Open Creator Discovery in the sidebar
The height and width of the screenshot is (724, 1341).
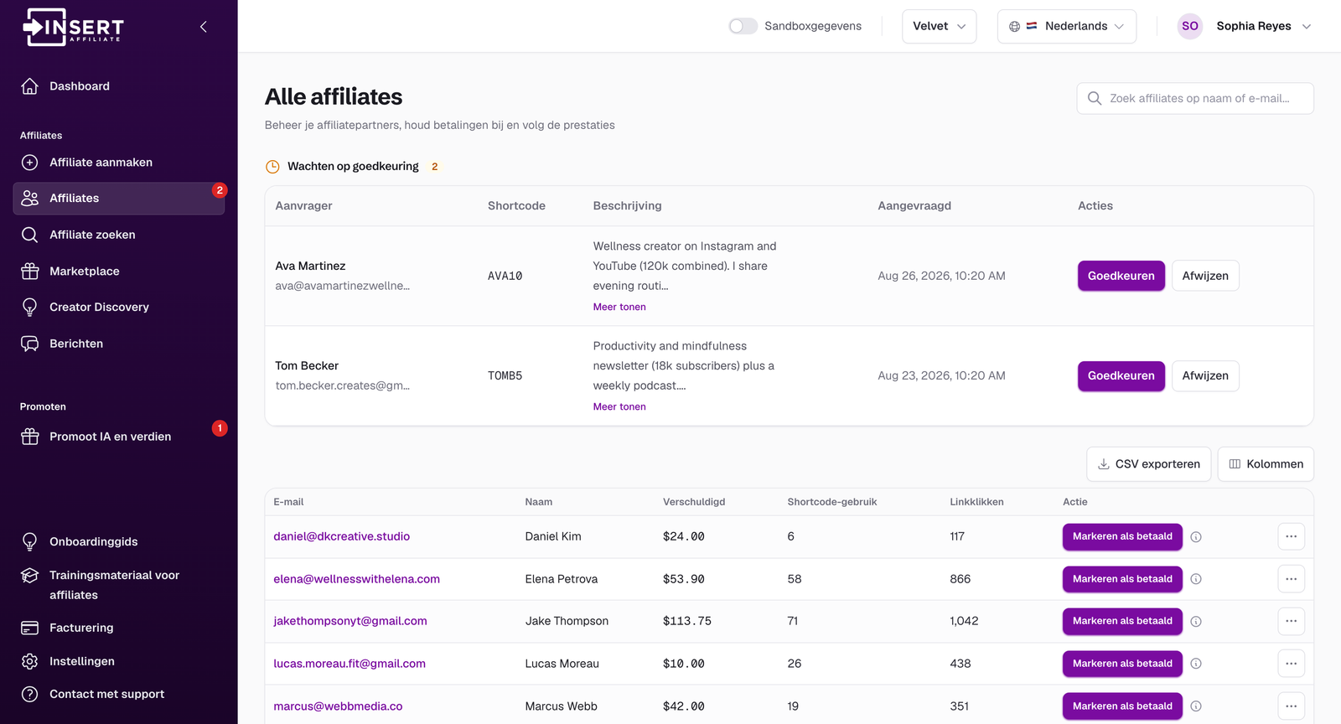(119, 308)
